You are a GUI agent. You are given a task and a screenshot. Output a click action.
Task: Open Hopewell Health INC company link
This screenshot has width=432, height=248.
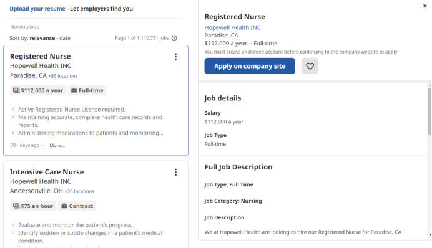[232, 27]
